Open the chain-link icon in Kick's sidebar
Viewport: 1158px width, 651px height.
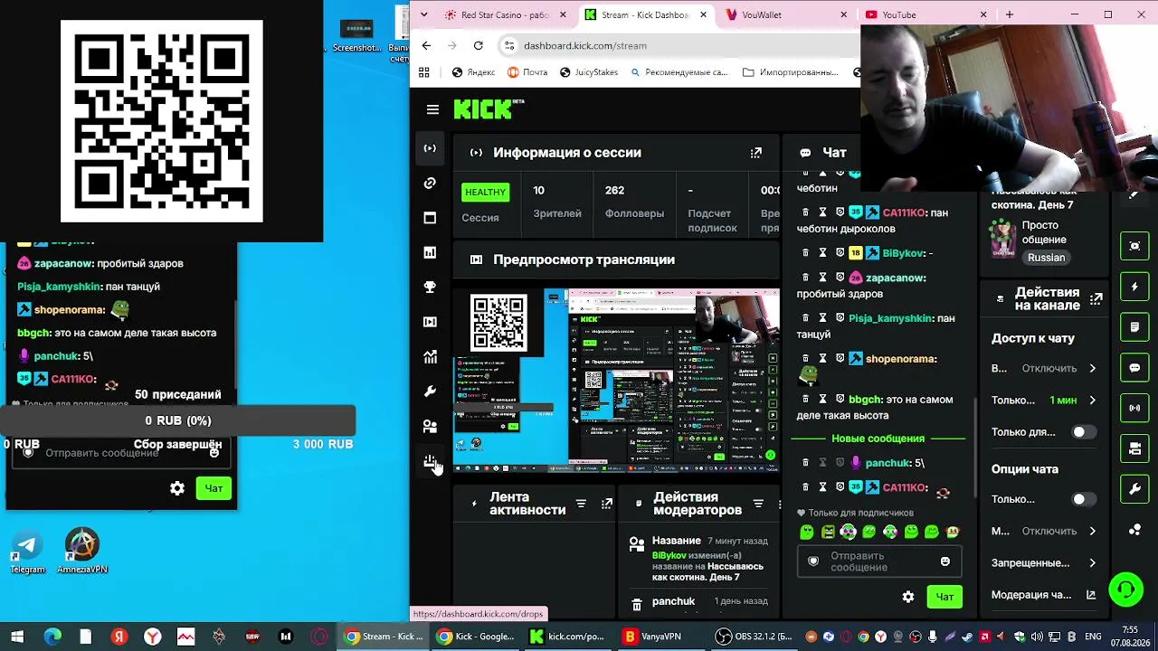pyautogui.click(x=430, y=184)
